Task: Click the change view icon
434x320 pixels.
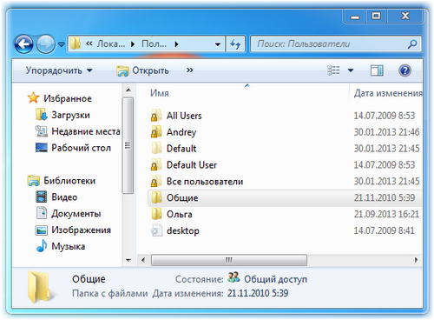Action: click(333, 70)
